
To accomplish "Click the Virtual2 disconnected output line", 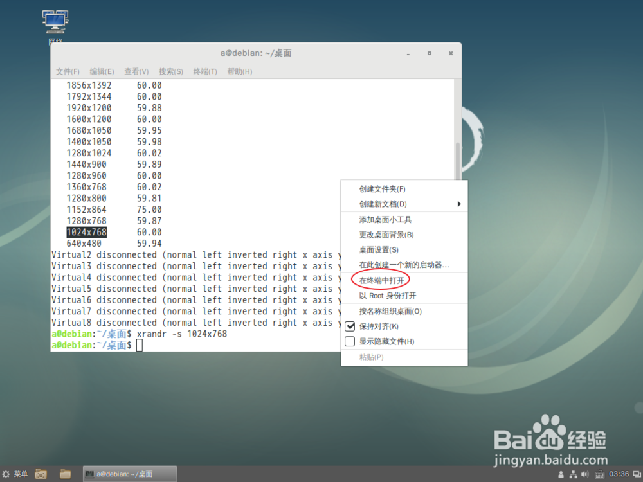I will click(x=196, y=255).
